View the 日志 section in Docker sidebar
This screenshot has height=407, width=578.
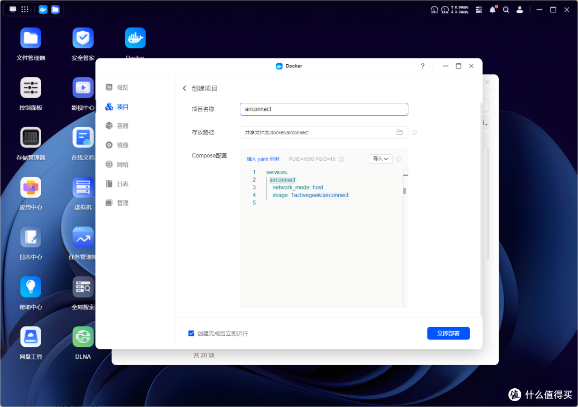pos(121,183)
